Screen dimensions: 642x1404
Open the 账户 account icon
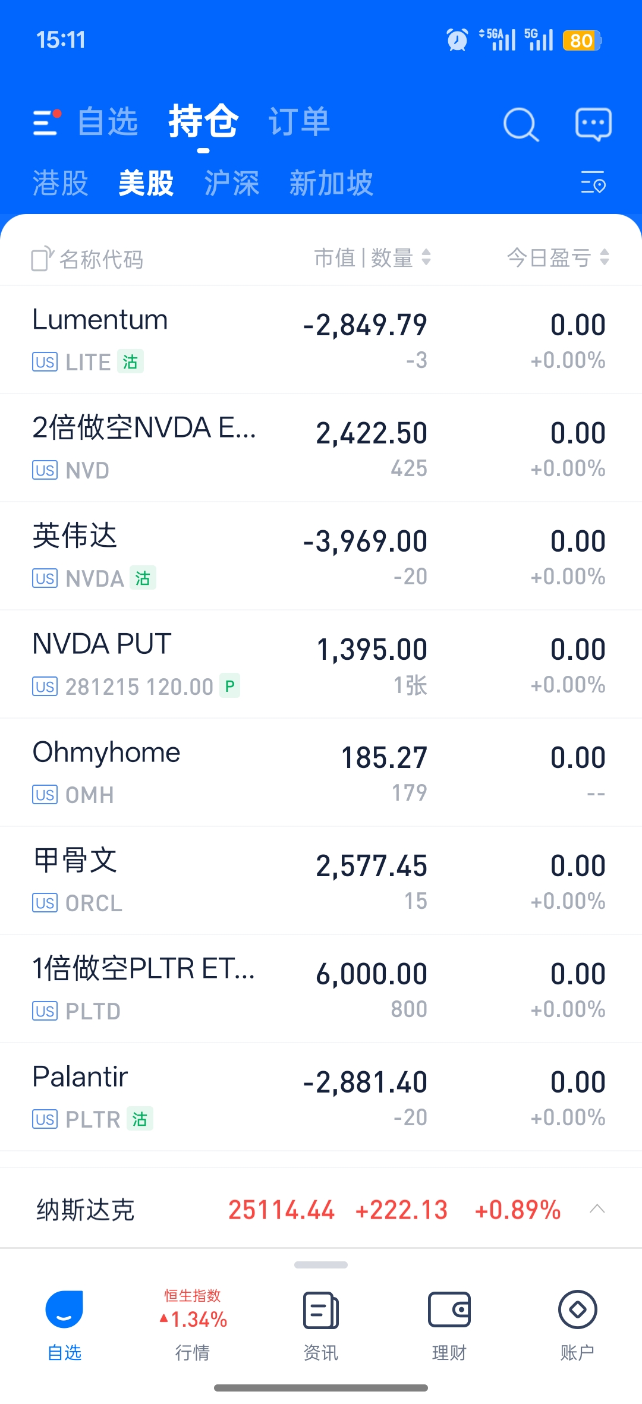tap(577, 1309)
